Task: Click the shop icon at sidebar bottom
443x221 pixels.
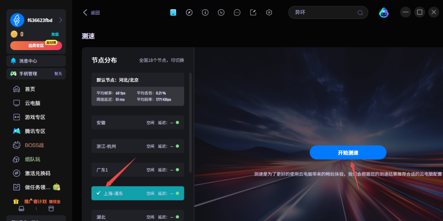Action: 51,209
